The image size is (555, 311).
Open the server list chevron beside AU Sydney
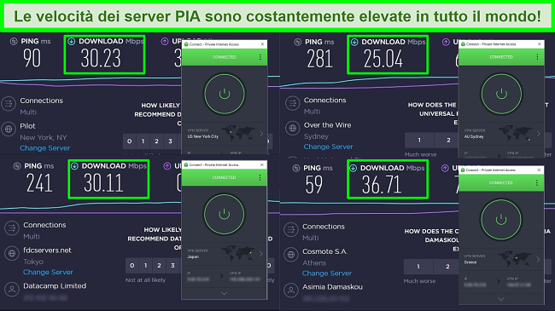click(539, 134)
